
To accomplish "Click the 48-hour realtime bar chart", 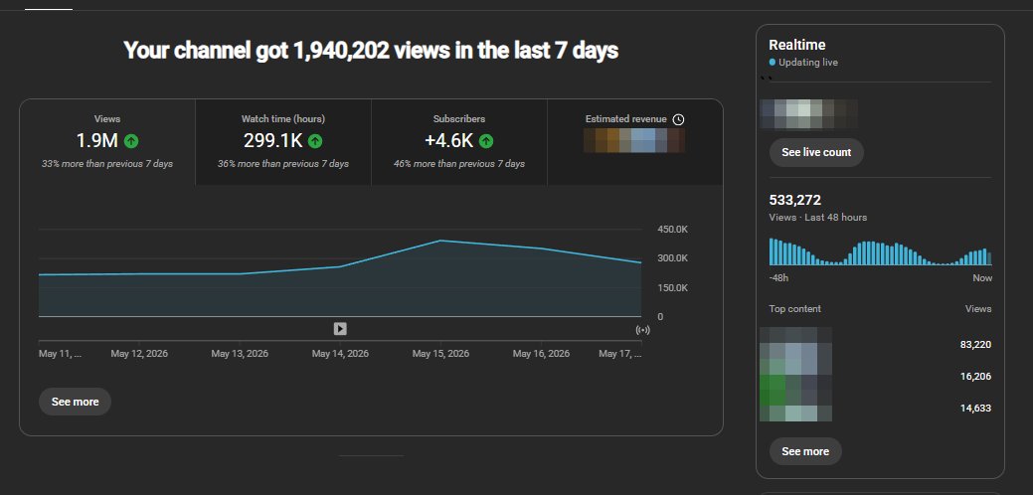I will 880,252.
